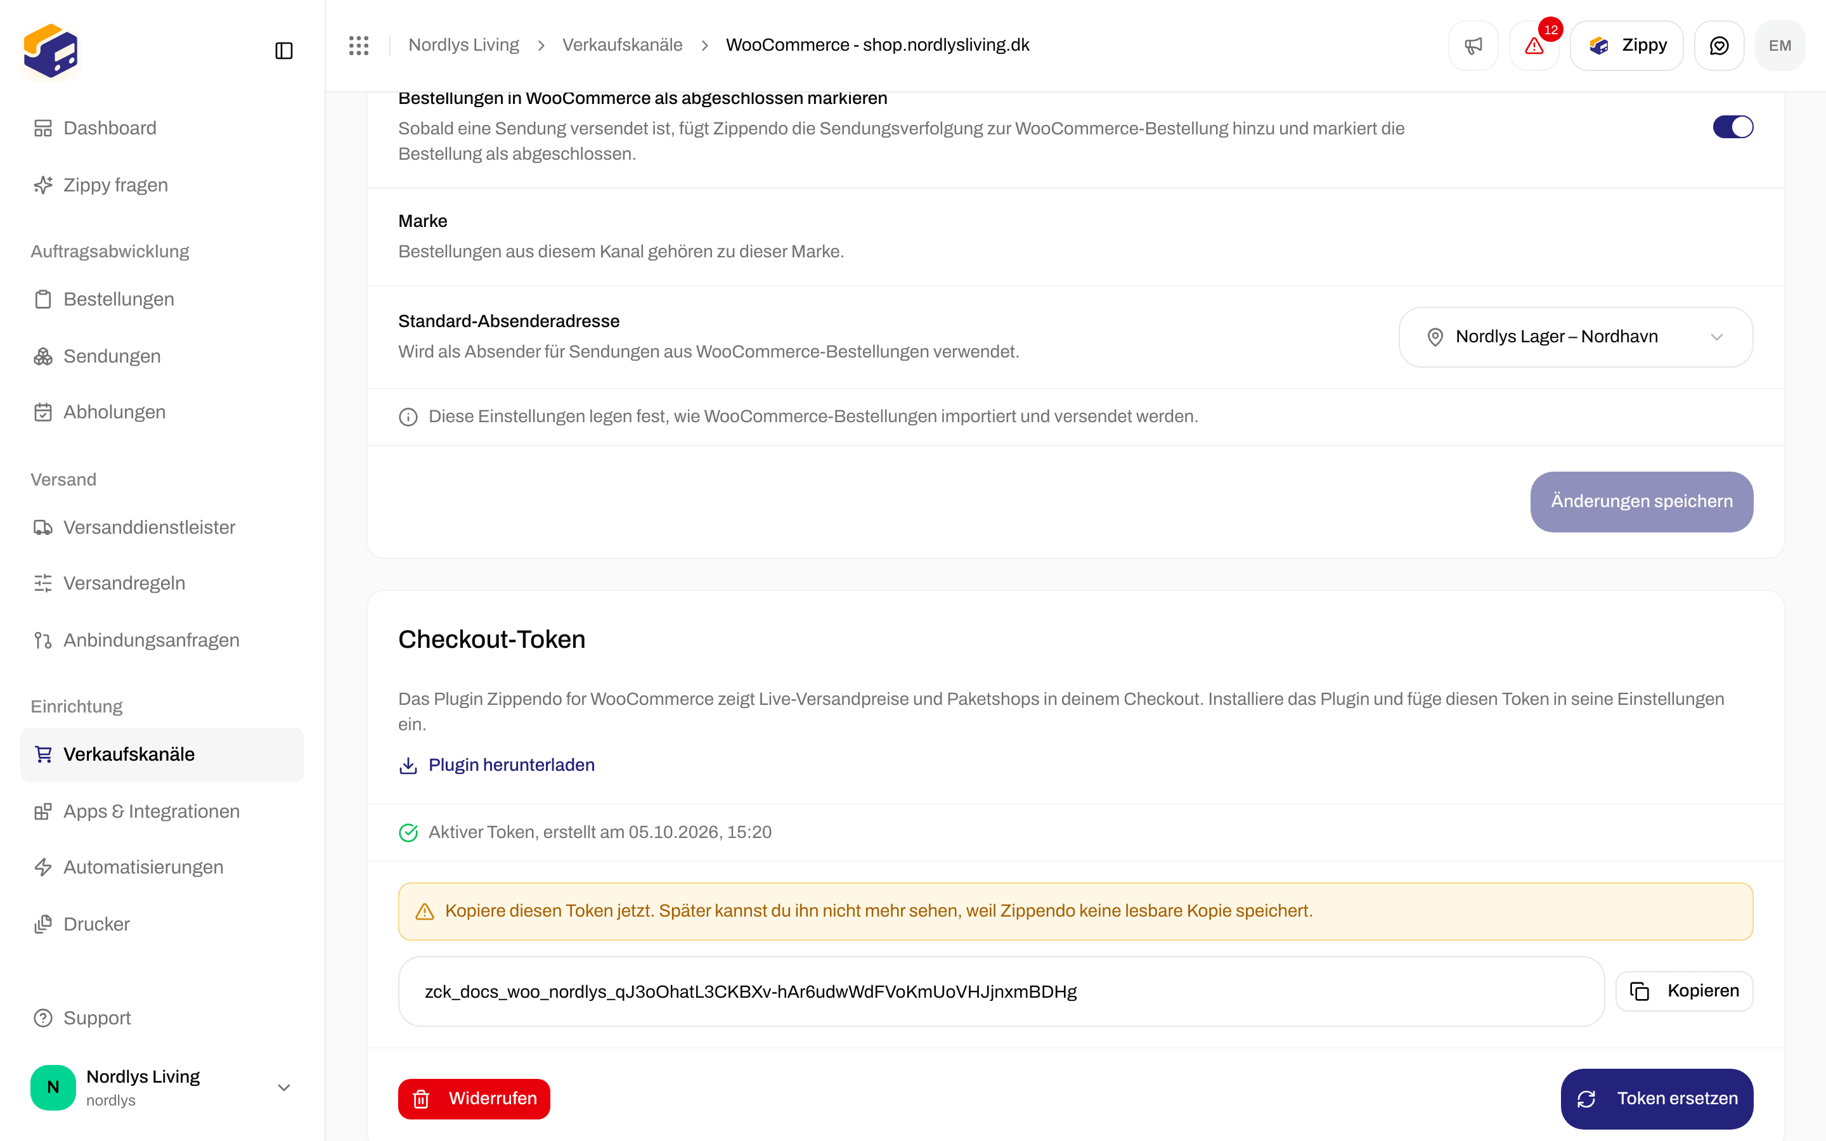Open the chat support icon
Viewport: 1826px width, 1141px height.
point(1719,45)
